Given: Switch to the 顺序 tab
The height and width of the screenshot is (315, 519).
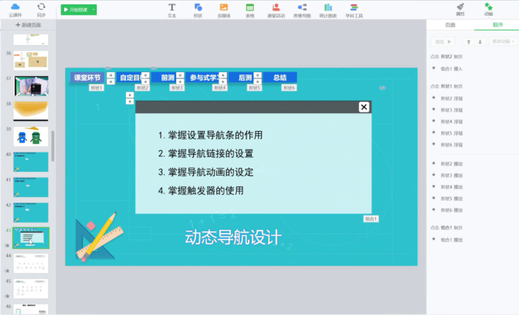Looking at the screenshot, I should [x=498, y=25].
